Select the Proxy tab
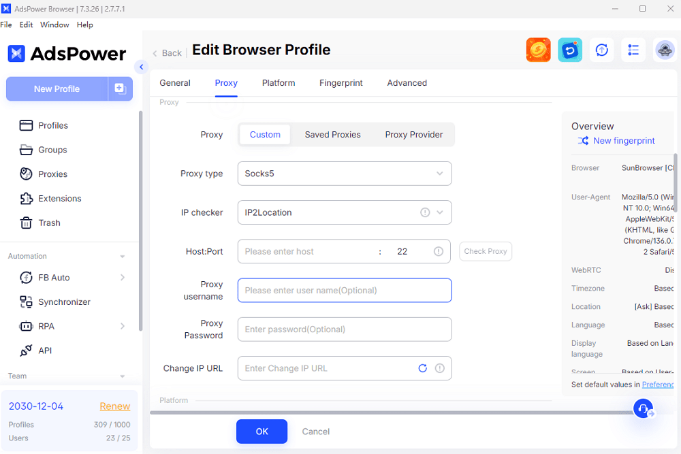Viewport: 681px width, 454px height. (226, 83)
